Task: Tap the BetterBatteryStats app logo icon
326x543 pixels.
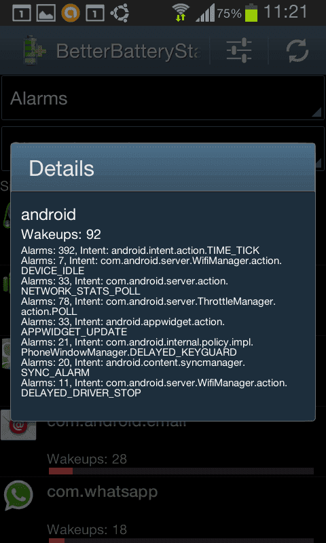Action: coord(35,50)
